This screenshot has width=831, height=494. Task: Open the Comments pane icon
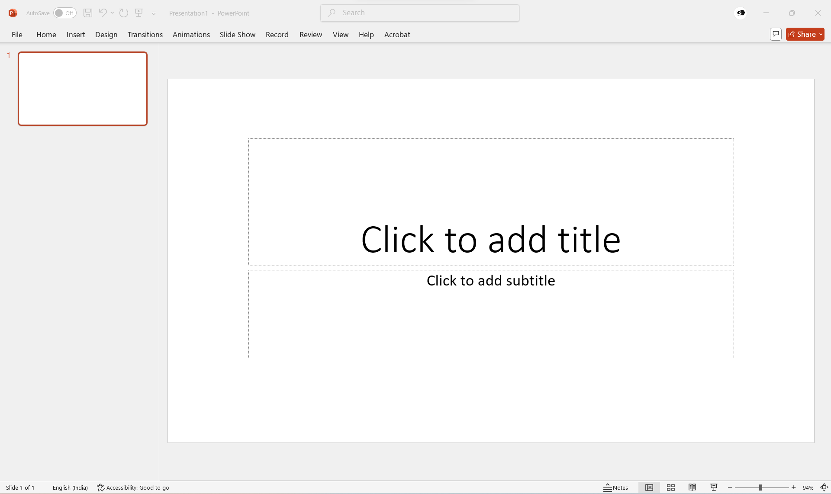tap(776, 34)
